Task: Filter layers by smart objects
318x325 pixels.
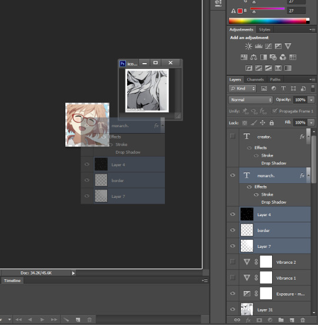Action: pyautogui.click(x=303, y=88)
